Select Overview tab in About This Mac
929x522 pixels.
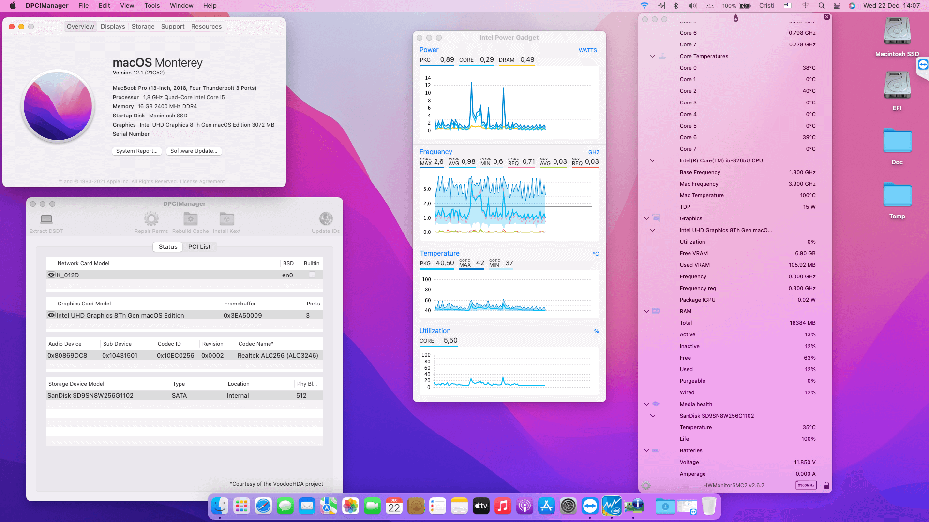point(80,27)
